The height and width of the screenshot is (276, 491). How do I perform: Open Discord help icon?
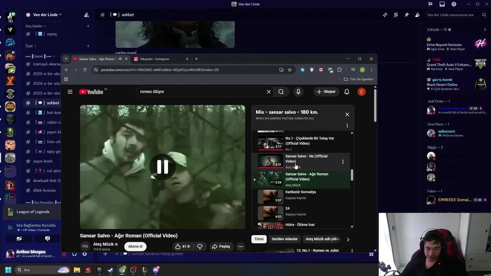pyautogui.click(x=454, y=4)
